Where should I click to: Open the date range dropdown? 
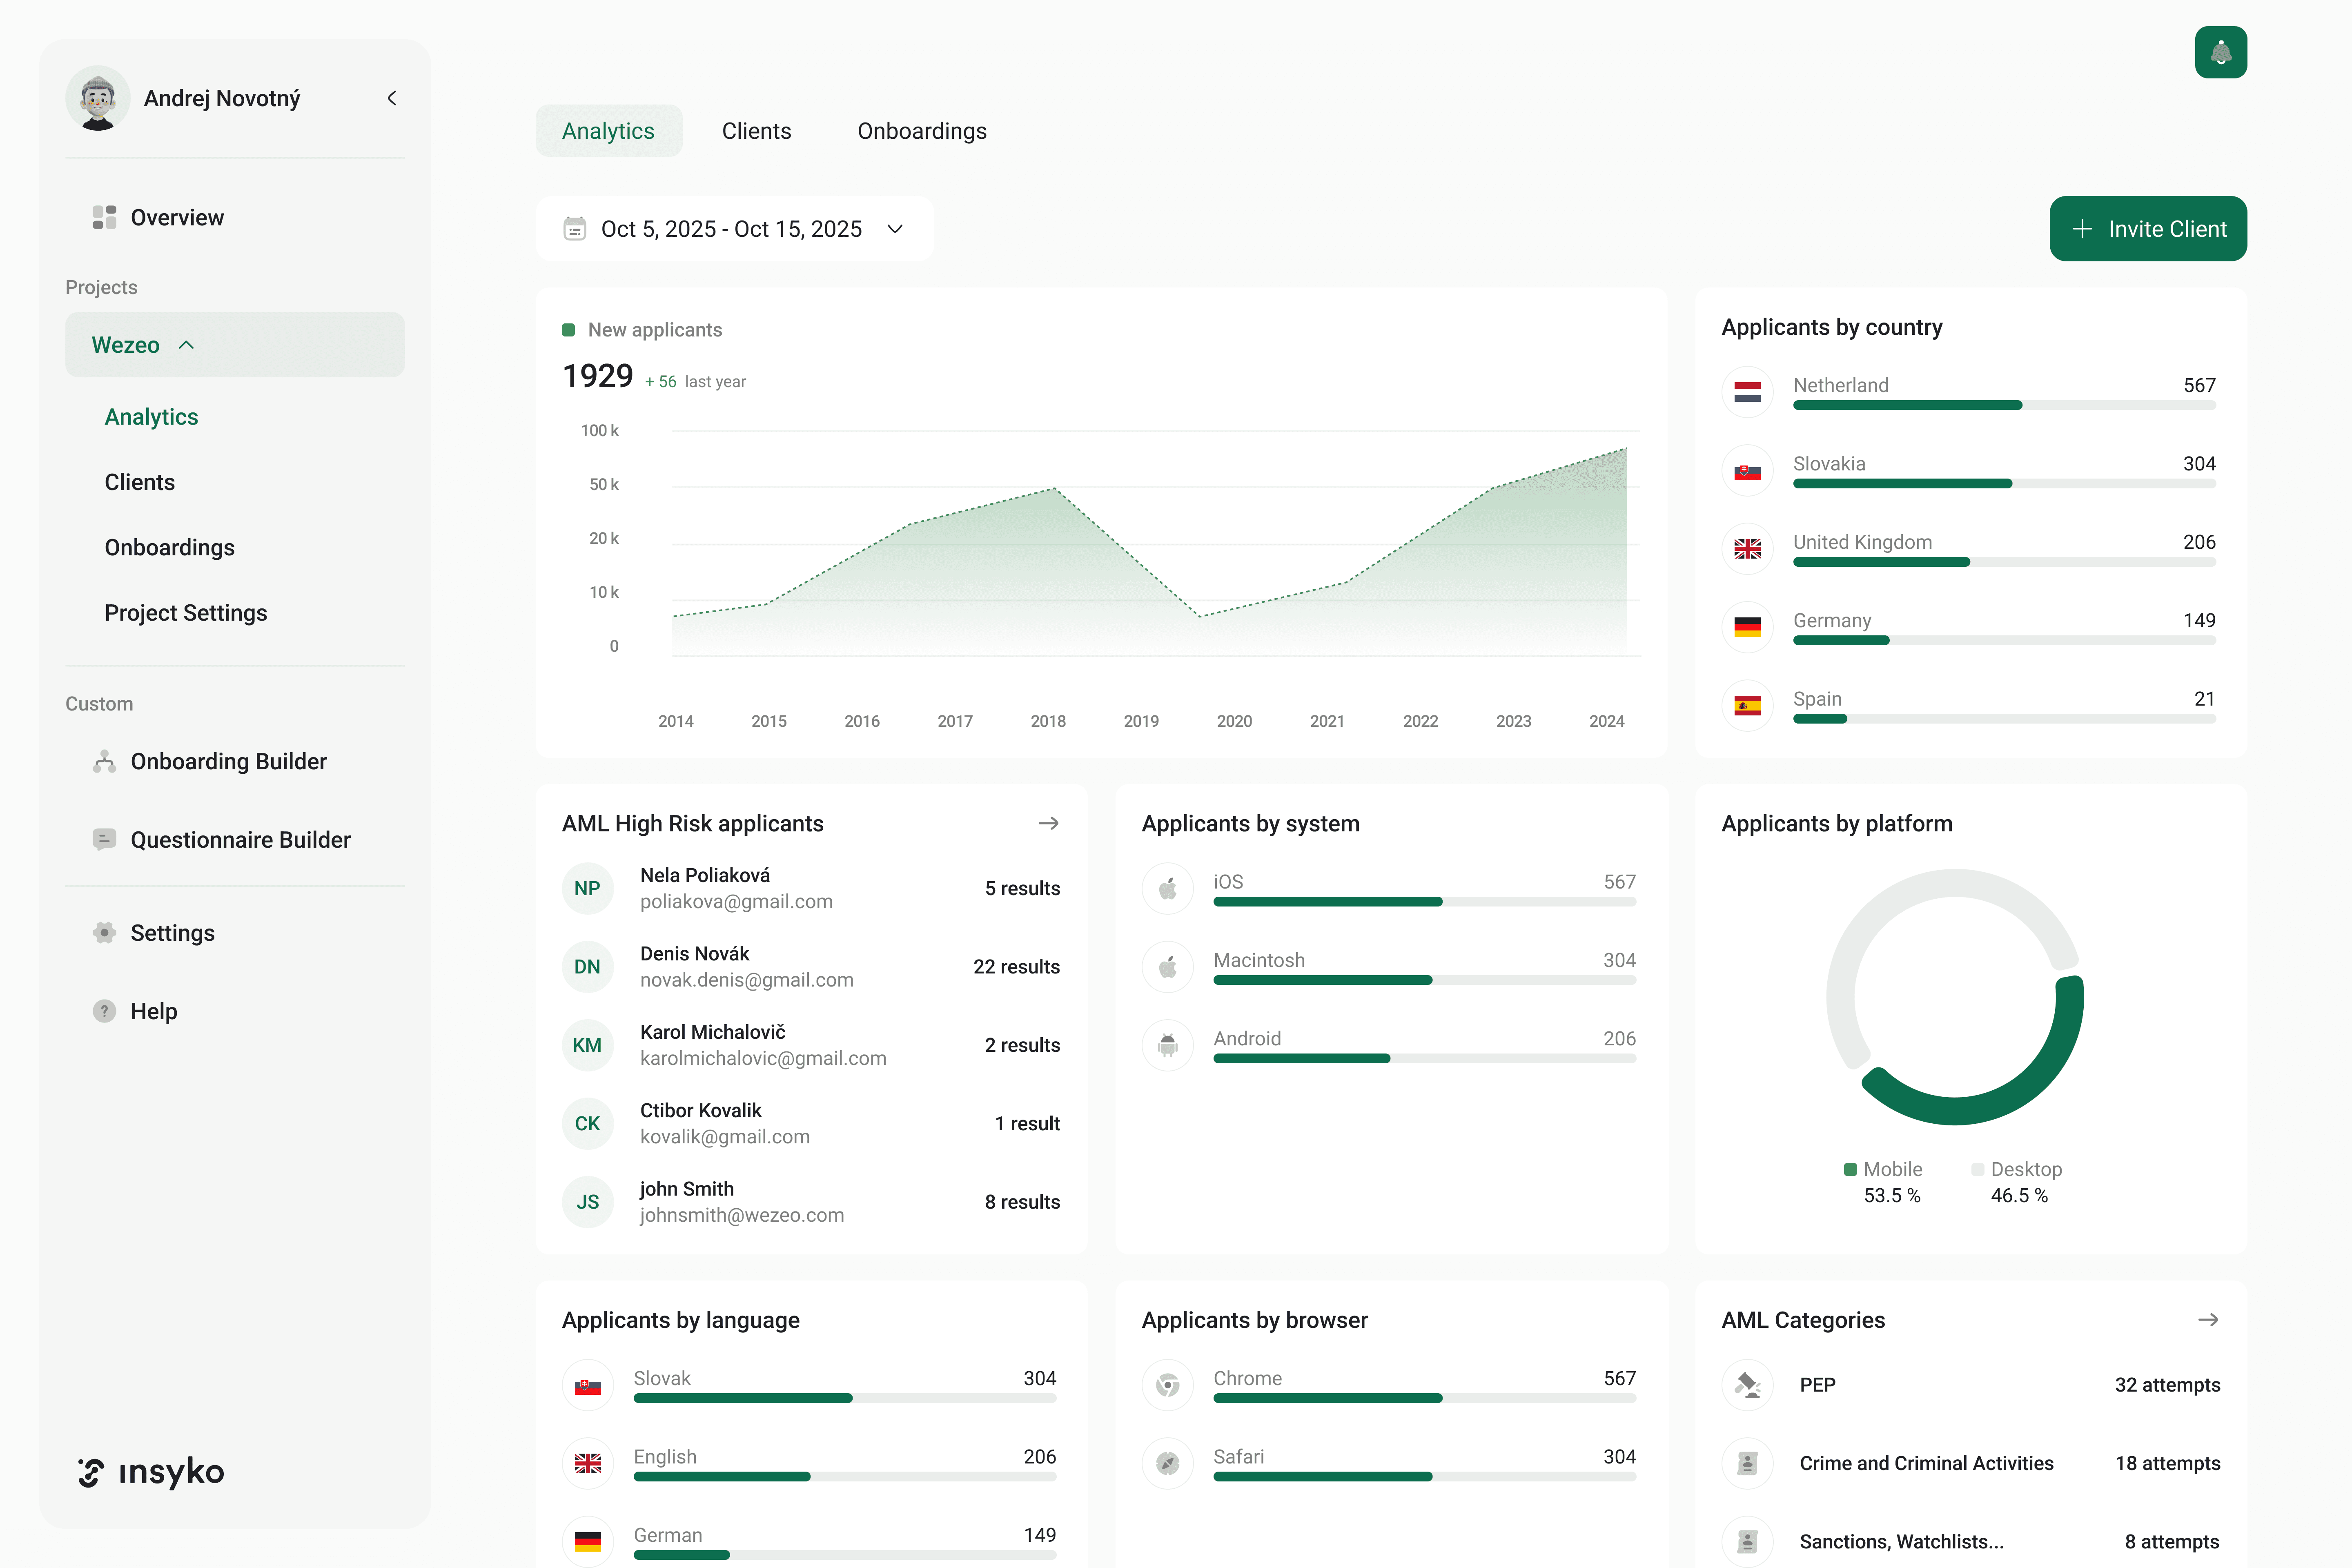click(734, 229)
